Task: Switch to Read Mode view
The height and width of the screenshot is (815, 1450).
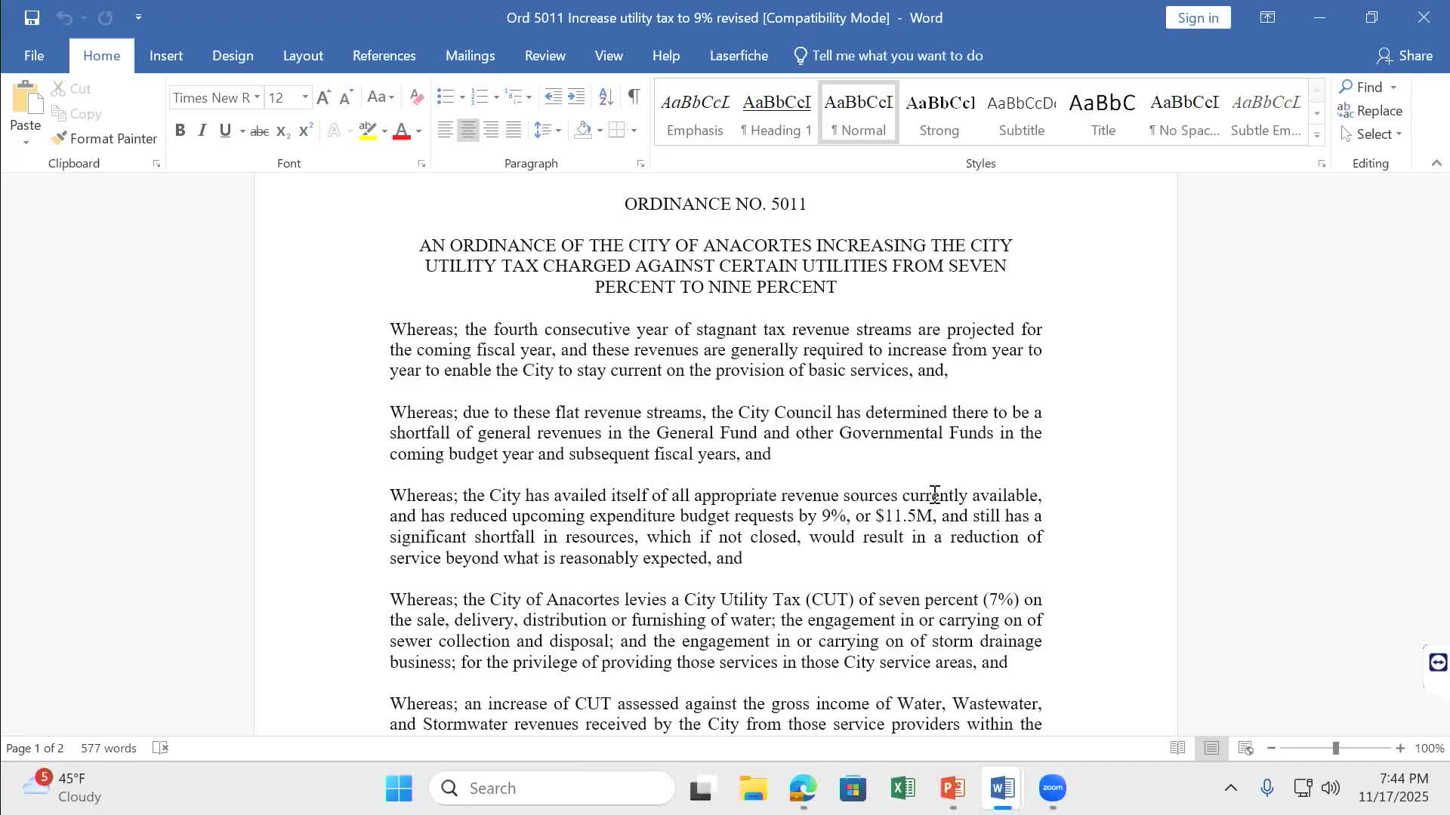Action: click(x=1177, y=748)
